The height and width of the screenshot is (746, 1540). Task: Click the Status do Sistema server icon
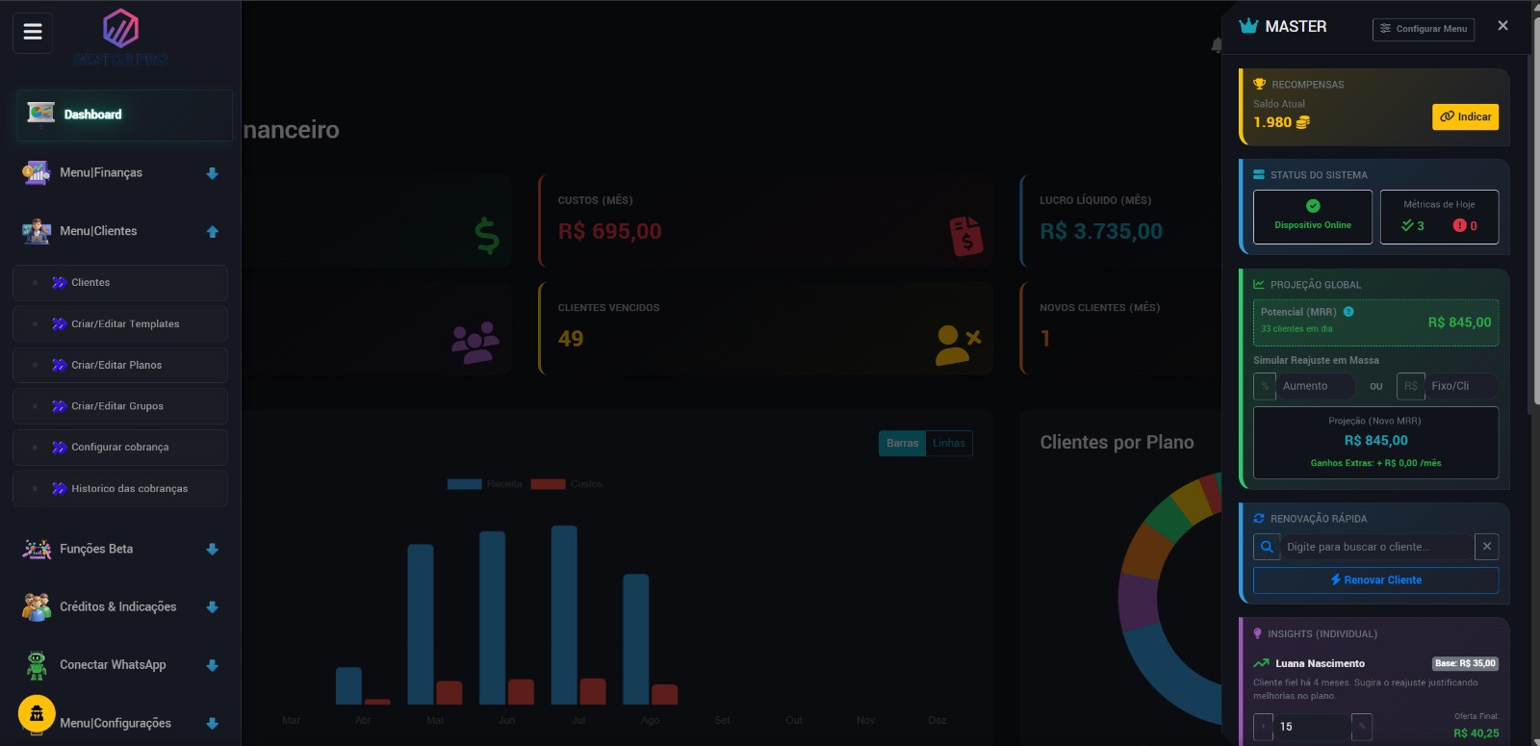1259,175
